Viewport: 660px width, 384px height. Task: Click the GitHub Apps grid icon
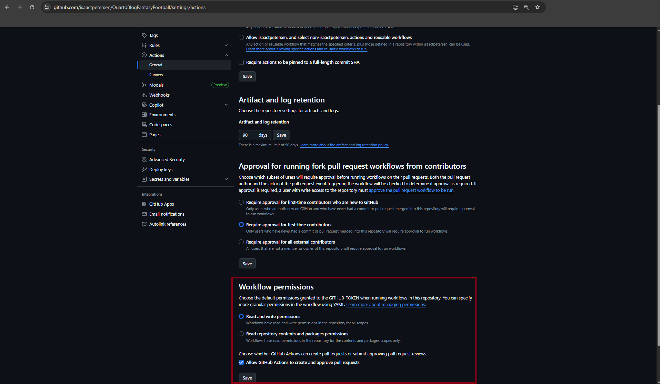point(144,204)
